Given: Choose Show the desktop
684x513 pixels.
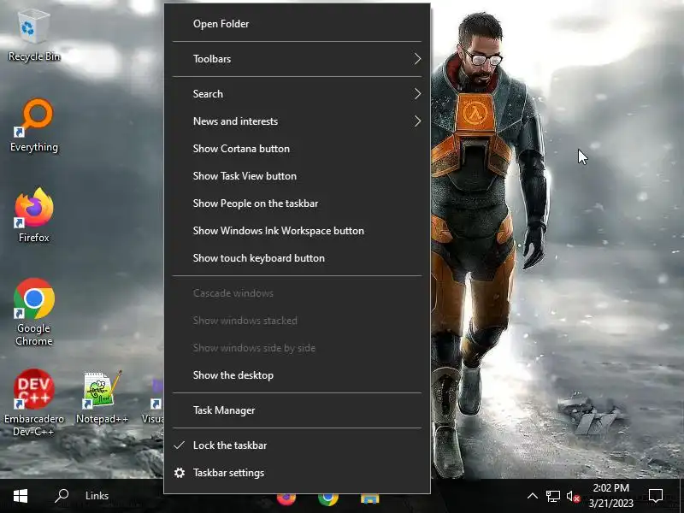Looking at the screenshot, I should (x=297, y=375).
